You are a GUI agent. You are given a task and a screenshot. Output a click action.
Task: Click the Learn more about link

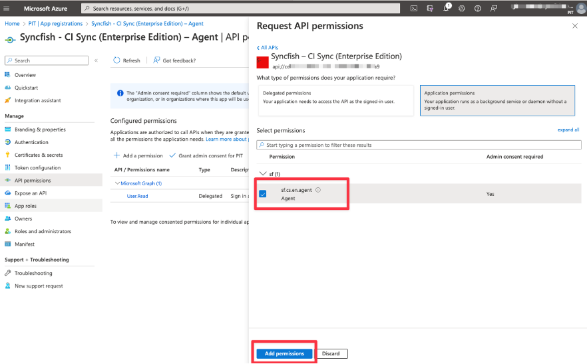click(227, 139)
